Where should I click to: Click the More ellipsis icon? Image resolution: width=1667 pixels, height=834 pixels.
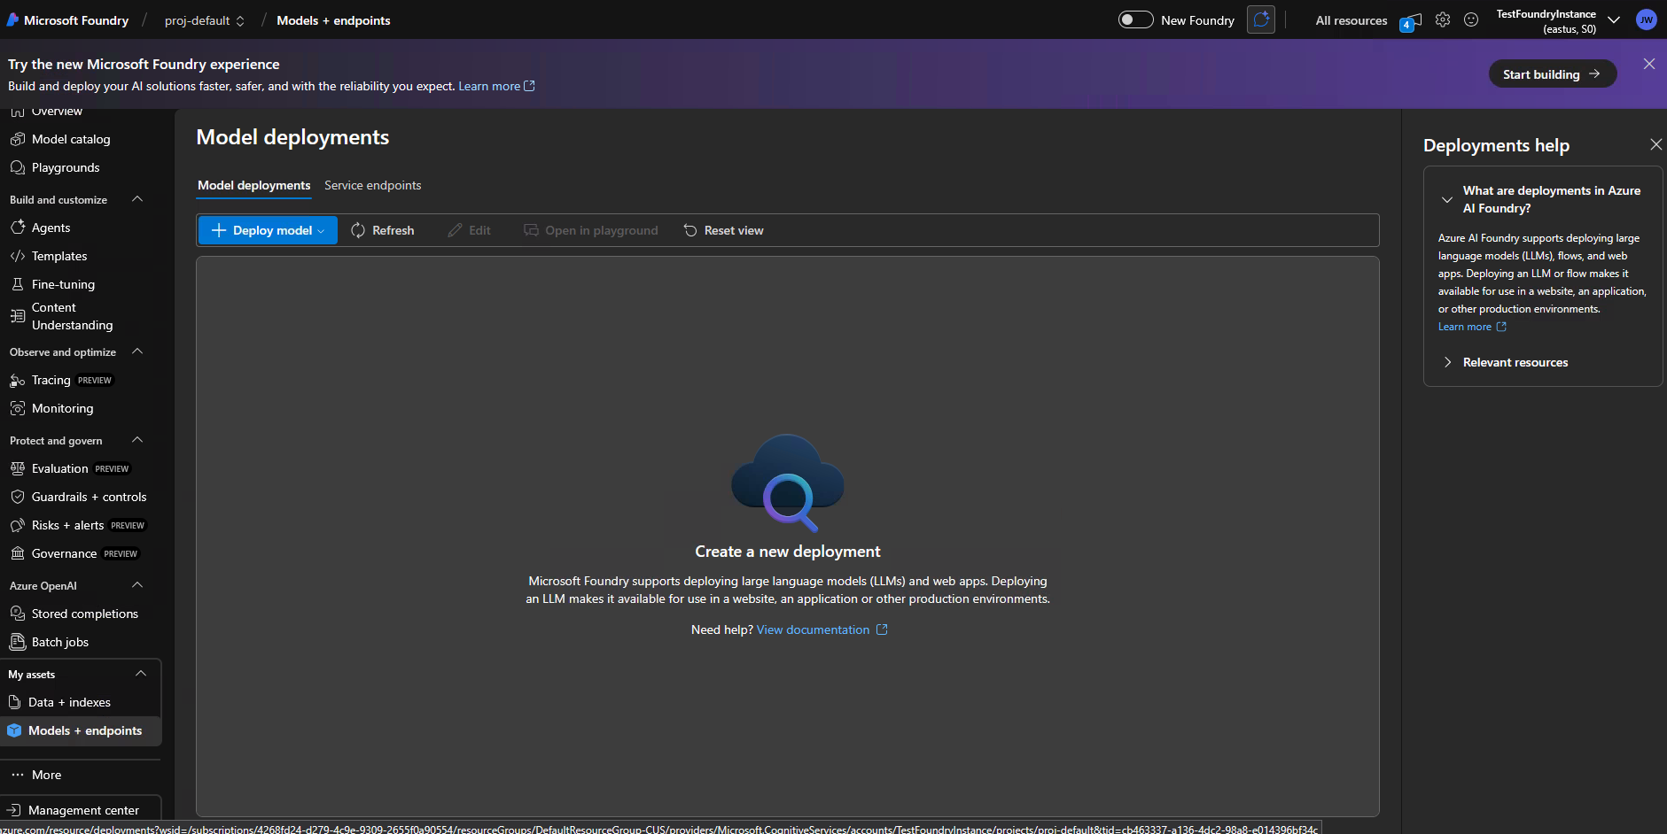[x=18, y=775]
